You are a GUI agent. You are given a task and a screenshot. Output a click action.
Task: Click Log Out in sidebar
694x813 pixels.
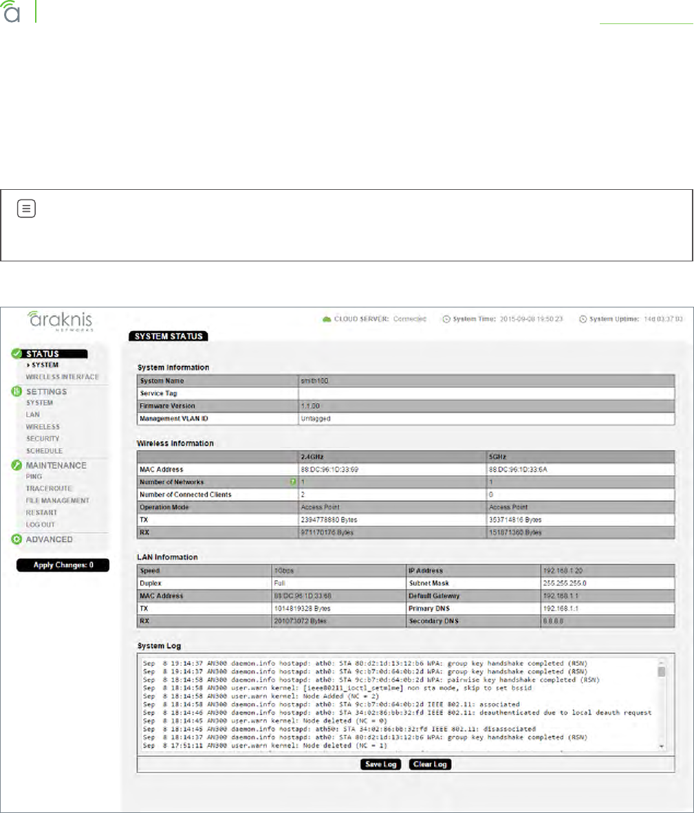pyautogui.click(x=41, y=525)
